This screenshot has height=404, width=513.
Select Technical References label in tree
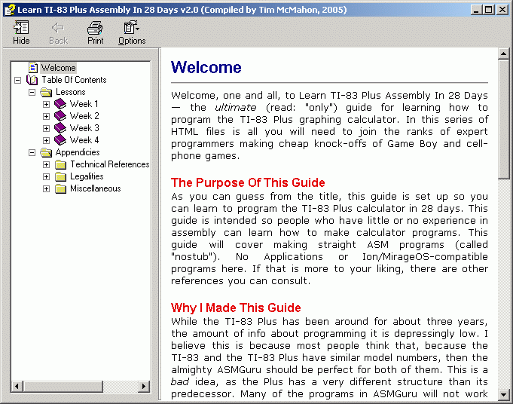pyautogui.click(x=109, y=164)
